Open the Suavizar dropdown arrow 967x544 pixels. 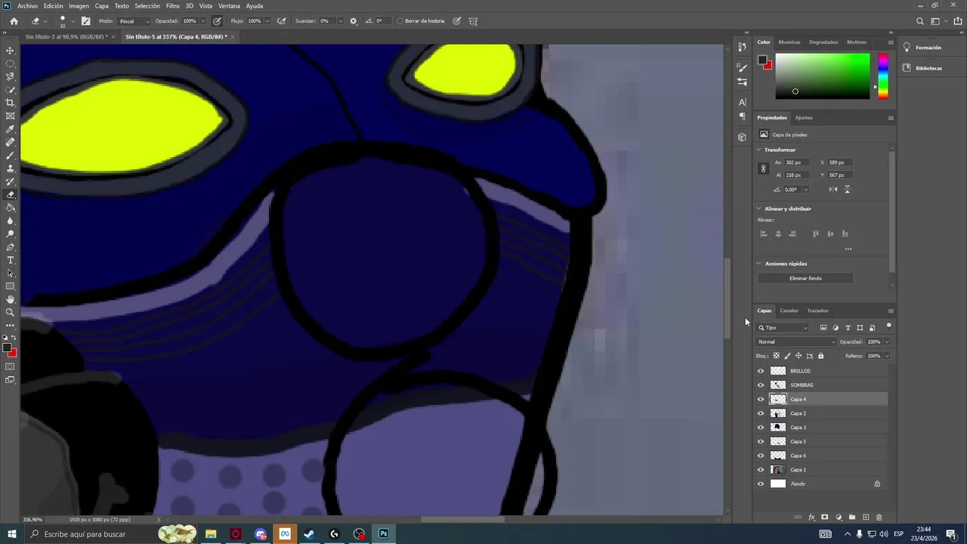[340, 21]
